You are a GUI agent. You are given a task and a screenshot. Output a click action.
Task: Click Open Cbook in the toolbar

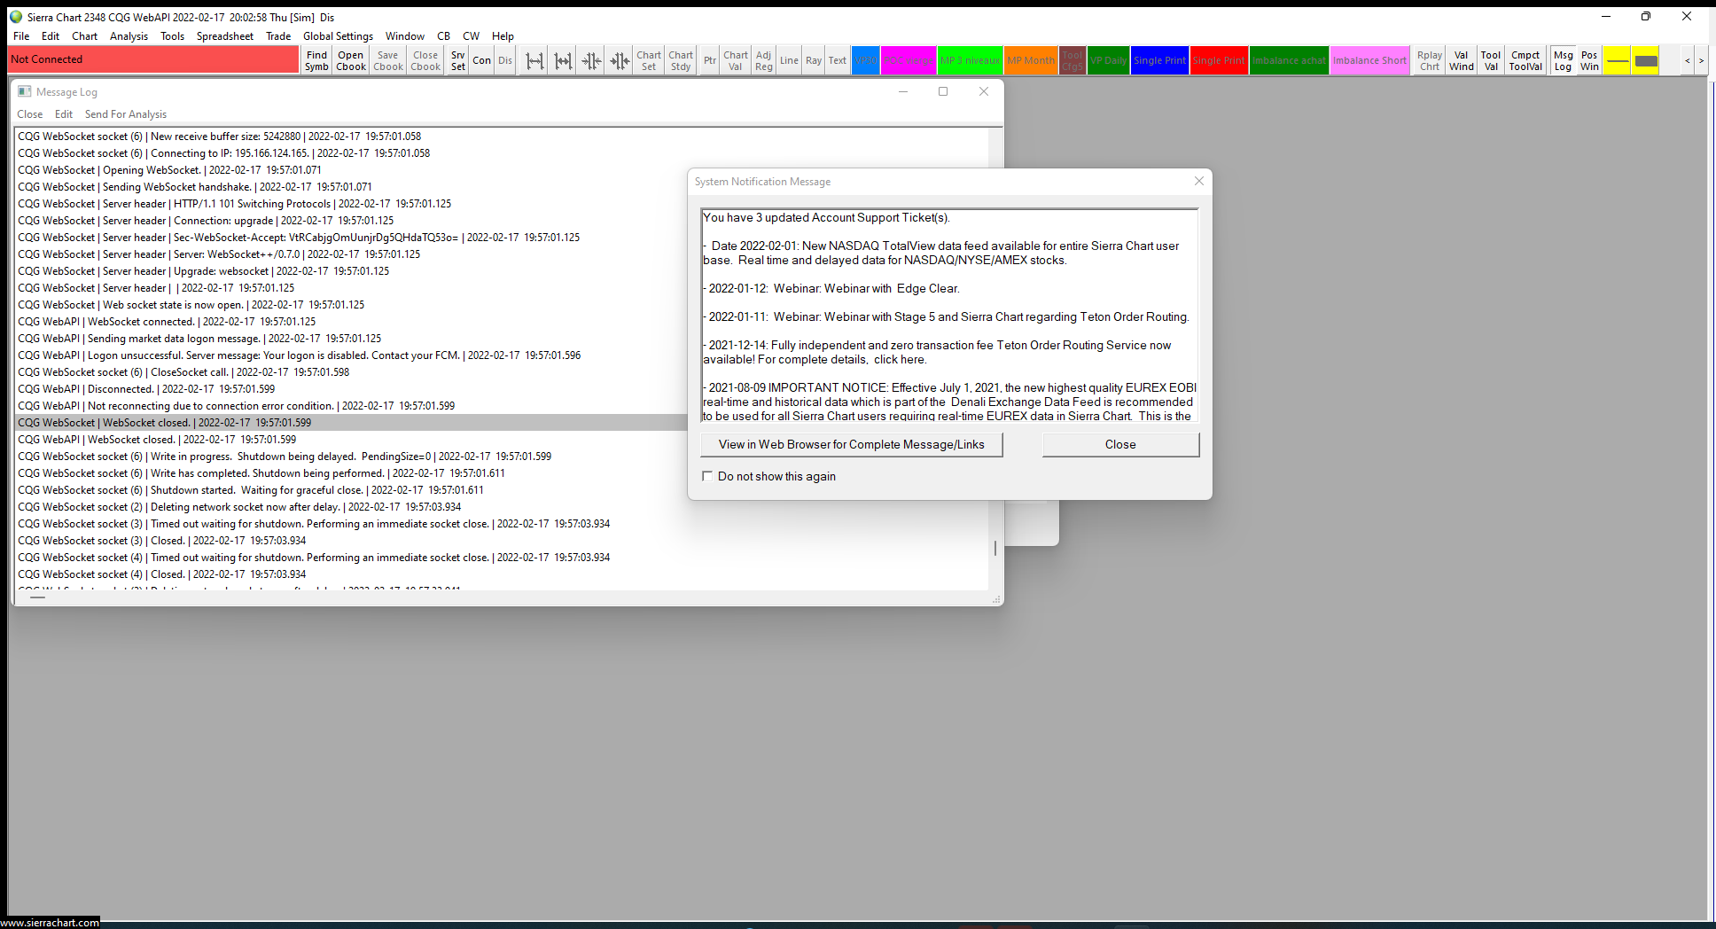pyautogui.click(x=351, y=60)
